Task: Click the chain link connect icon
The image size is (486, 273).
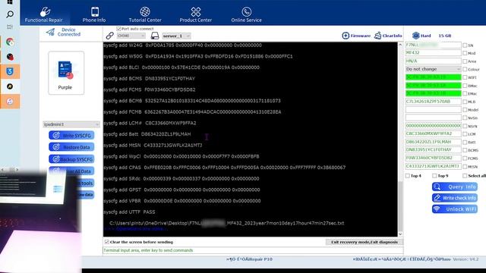Action: point(109,36)
